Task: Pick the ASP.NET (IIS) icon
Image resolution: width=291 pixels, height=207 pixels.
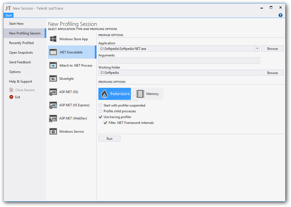Action: point(53,92)
